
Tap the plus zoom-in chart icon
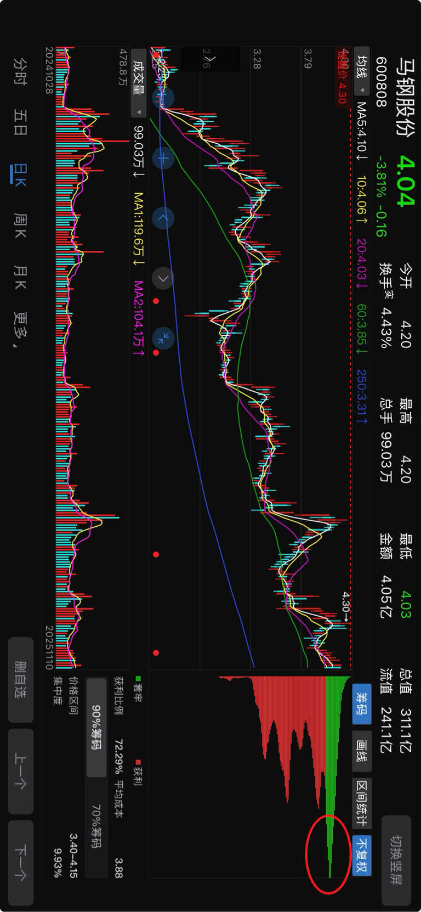tap(163, 159)
